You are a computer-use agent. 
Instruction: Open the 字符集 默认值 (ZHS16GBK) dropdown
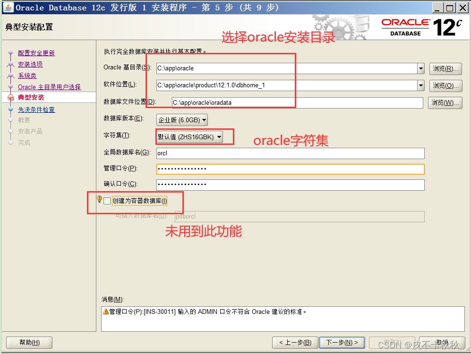point(189,137)
